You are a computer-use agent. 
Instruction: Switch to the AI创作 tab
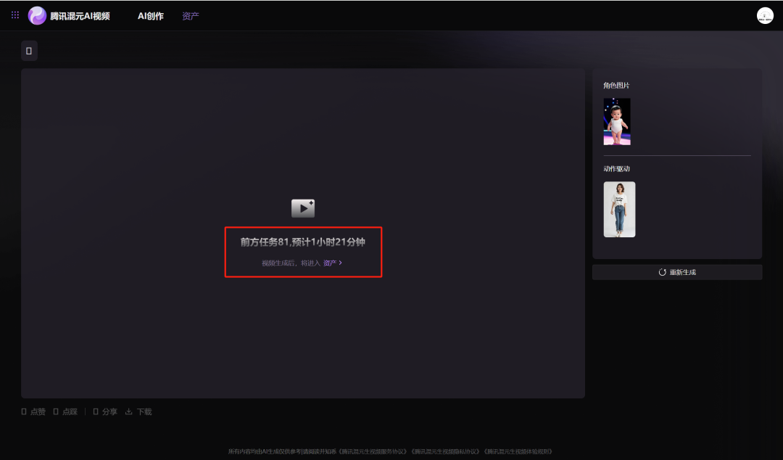click(151, 16)
